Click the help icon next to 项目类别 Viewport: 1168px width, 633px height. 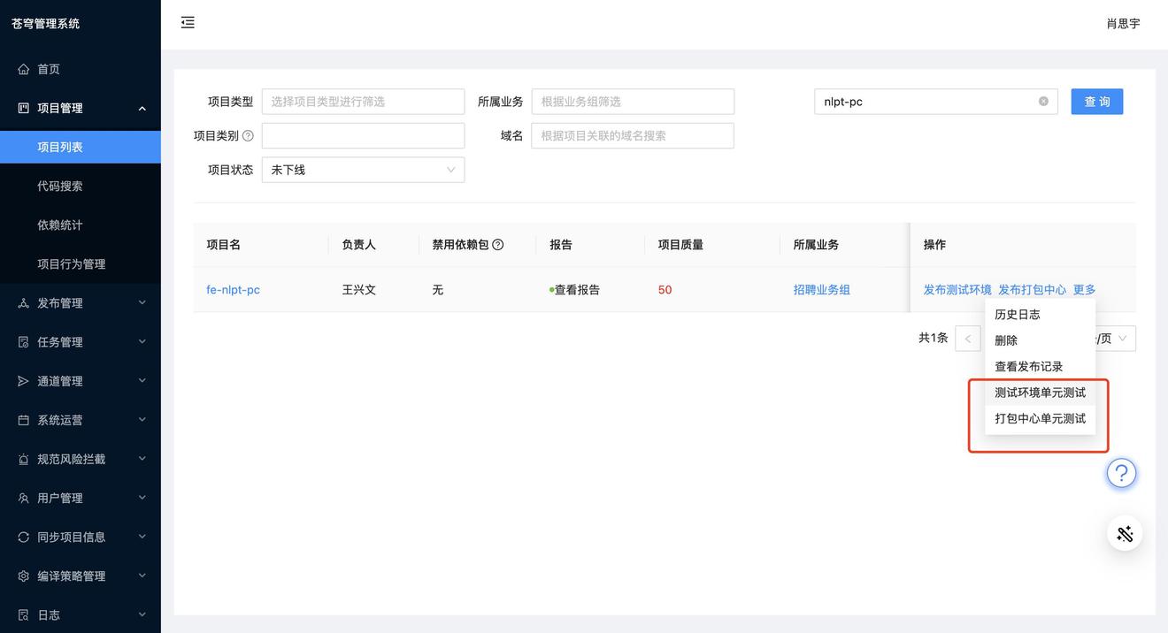[x=248, y=136]
